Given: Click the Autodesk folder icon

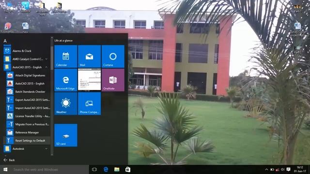Looking at the screenshot, I should 7,149.
